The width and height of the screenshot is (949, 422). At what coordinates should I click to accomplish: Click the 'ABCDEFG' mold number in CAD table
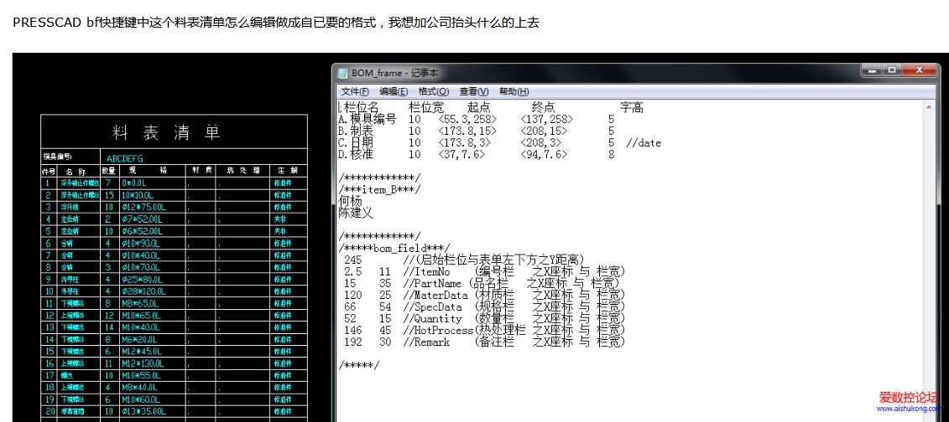pos(125,159)
